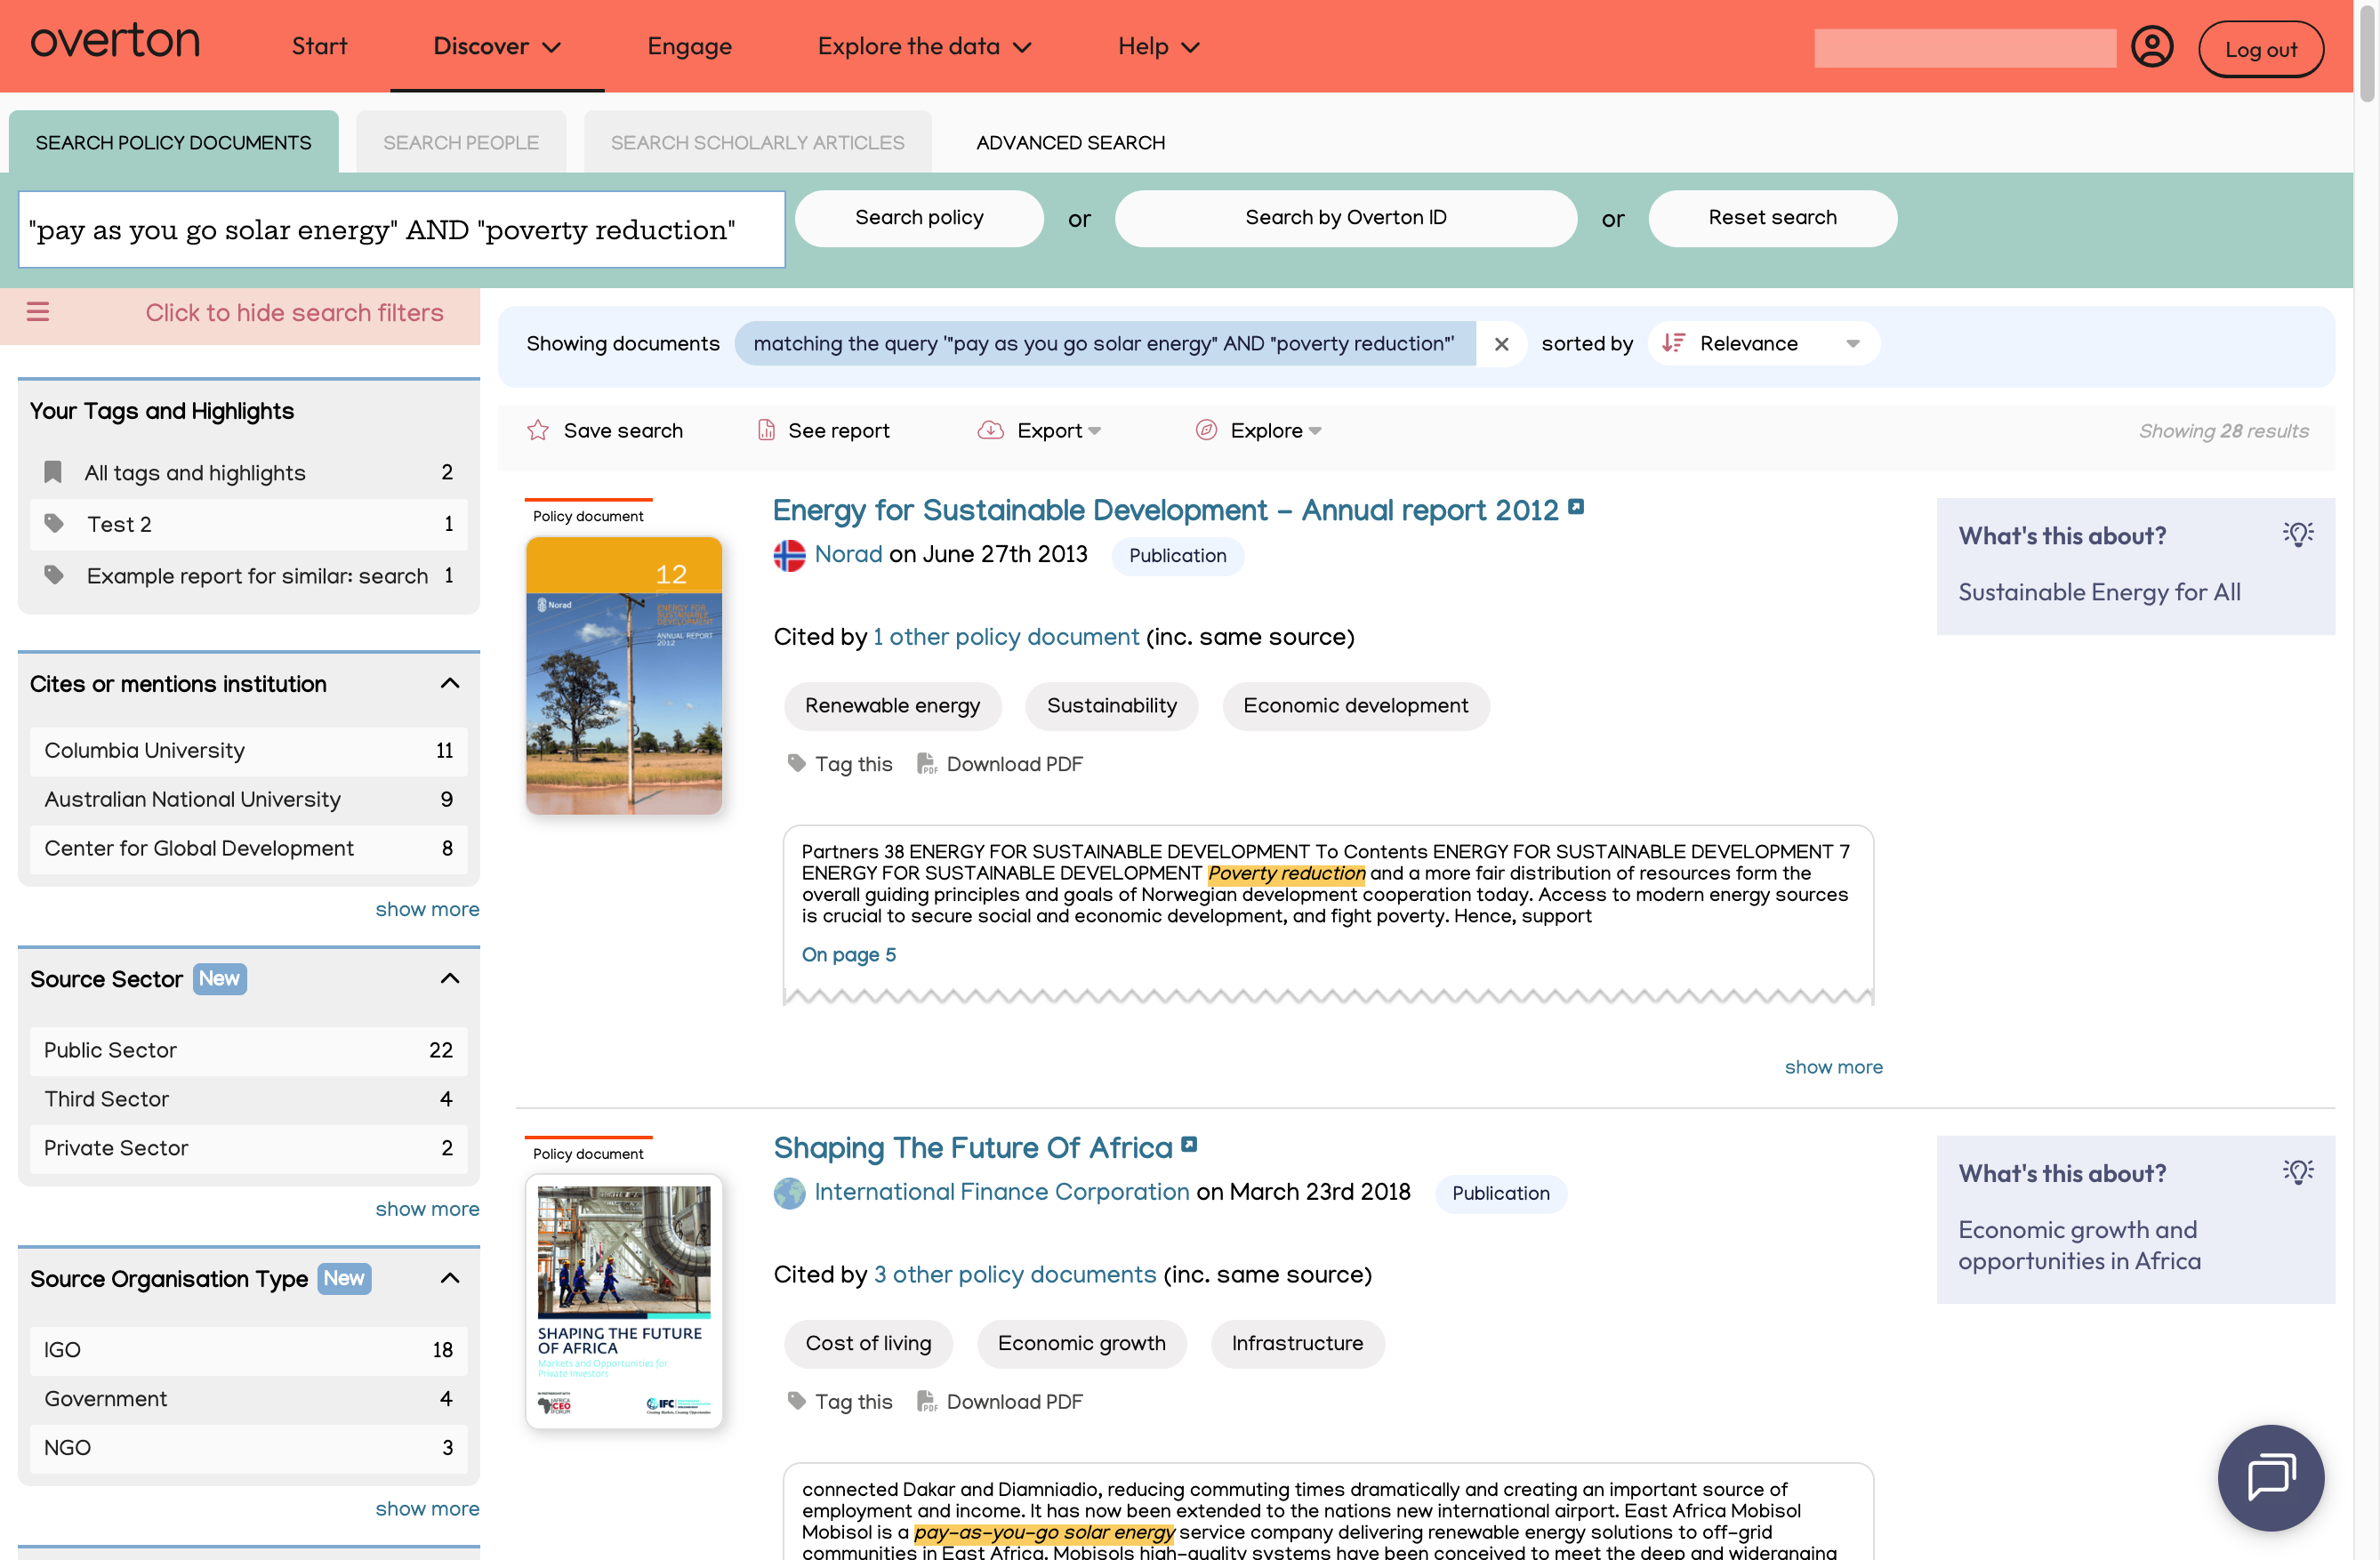Open the chat support widget

click(2270, 1477)
